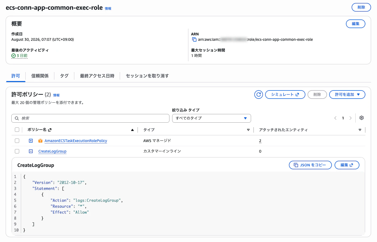The image size is (377, 242).
Task: Open the AmazonECSTaskExecutionRolePolicy link
Action: tap(76, 141)
